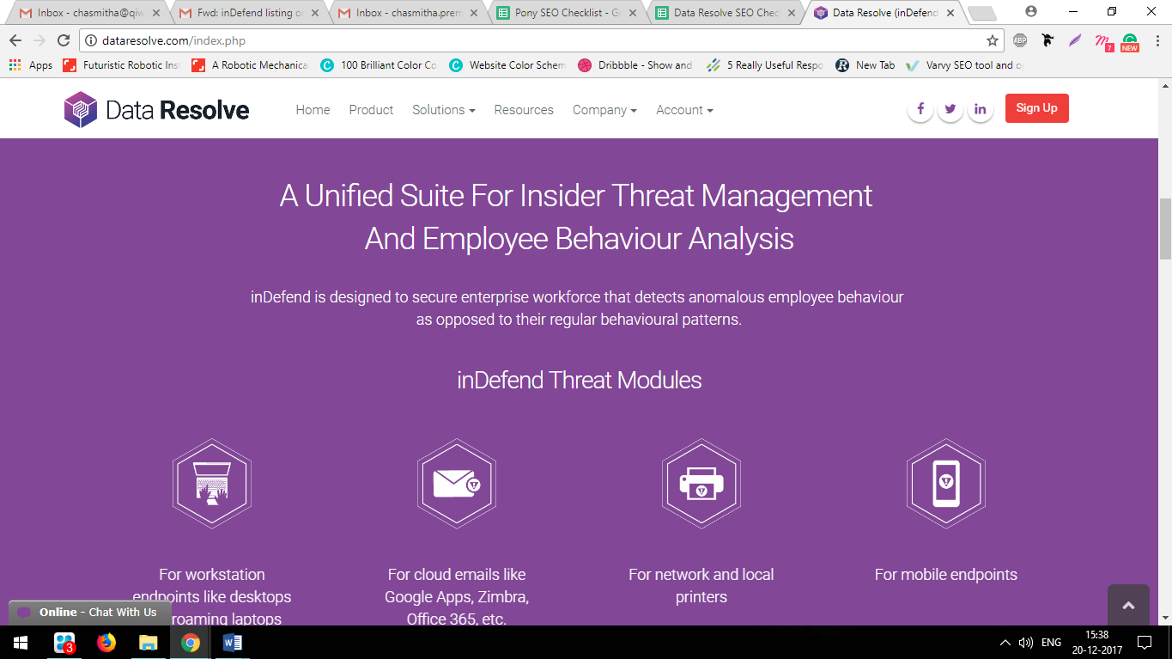The height and width of the screenshot is (659, 1172).
Task: Open the Online - Chat With Us widget
Action: [90, 613]
